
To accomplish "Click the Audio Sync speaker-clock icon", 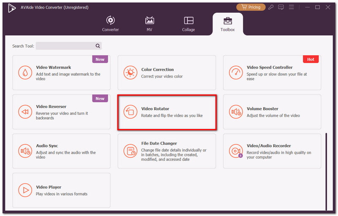I will pyautogui.click(x=25, y=151).
